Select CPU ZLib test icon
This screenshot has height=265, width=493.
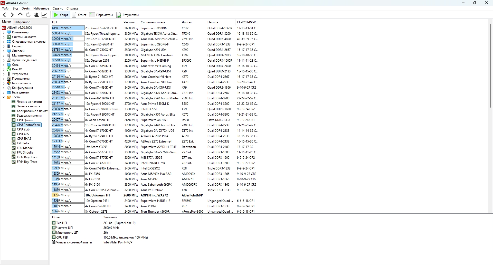(x=14, y=129)
